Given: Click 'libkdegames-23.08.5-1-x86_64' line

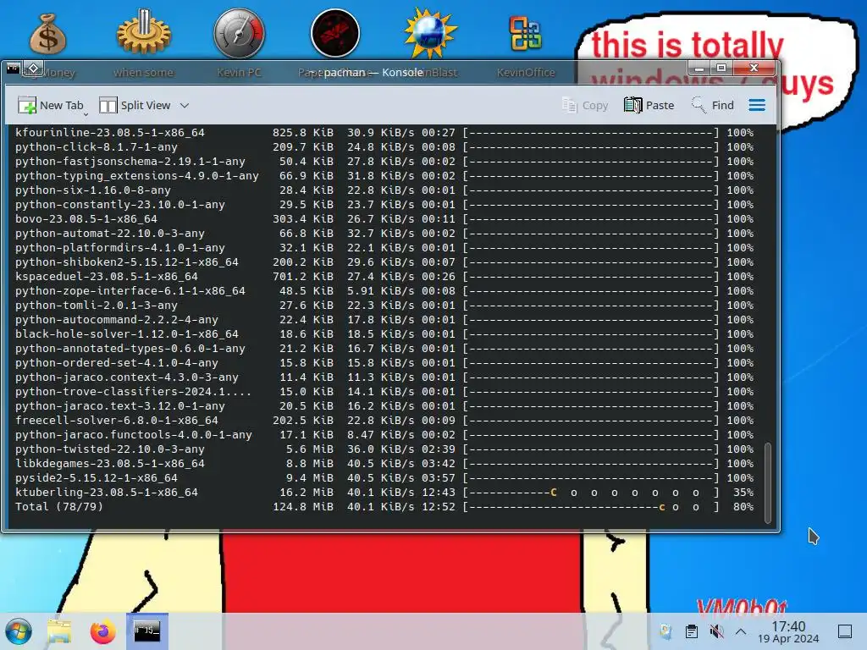Looking at the screenshot, I should click(109, 464).
